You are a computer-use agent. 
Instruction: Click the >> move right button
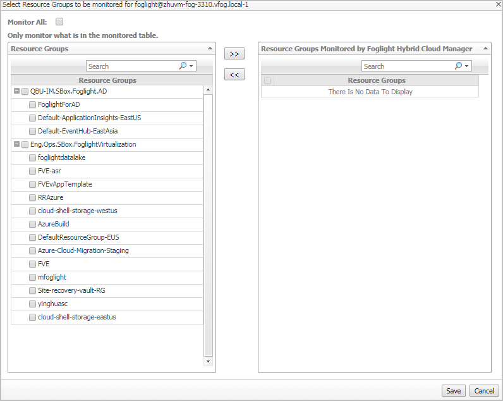pos(234,54)
